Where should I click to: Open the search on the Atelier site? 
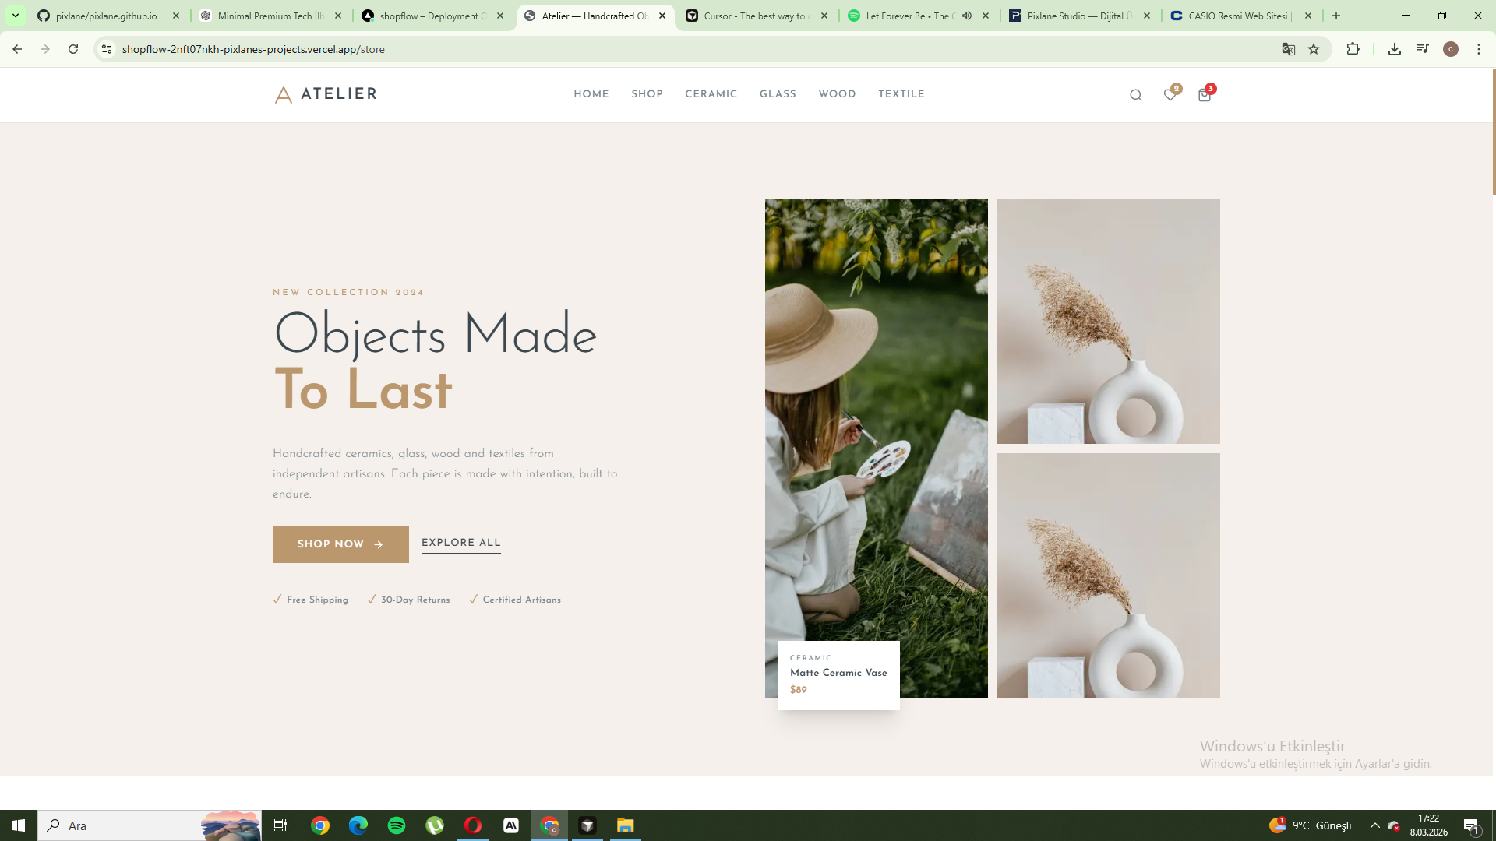click(1136, 94)
